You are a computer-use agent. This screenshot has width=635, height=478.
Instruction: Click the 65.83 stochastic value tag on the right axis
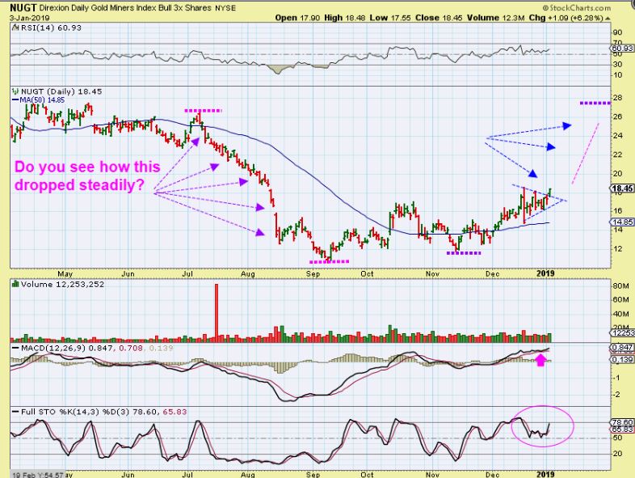click(x=622, y=429)
